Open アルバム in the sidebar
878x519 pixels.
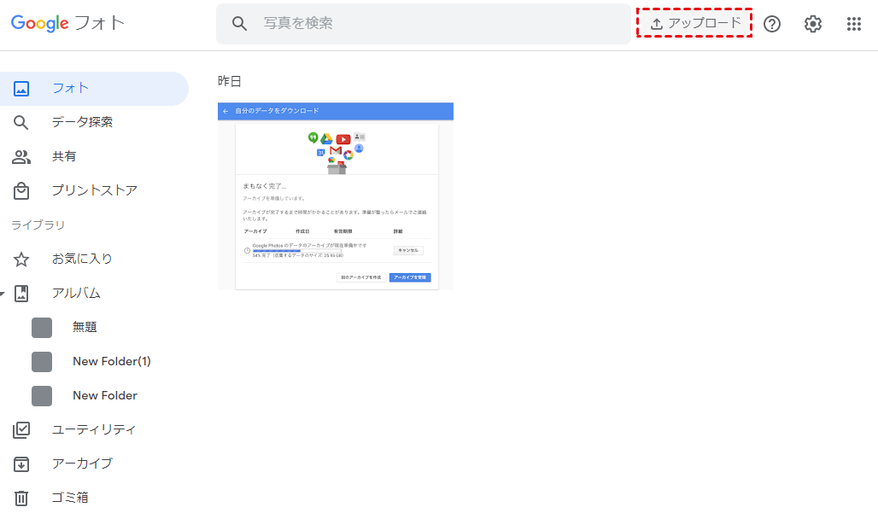click(76, 293)
